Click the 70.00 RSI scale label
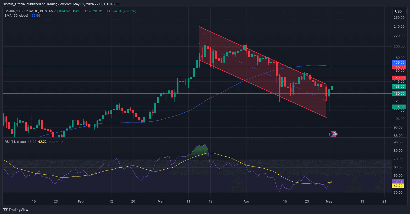 pyautogui.click(x=398, y=159)
